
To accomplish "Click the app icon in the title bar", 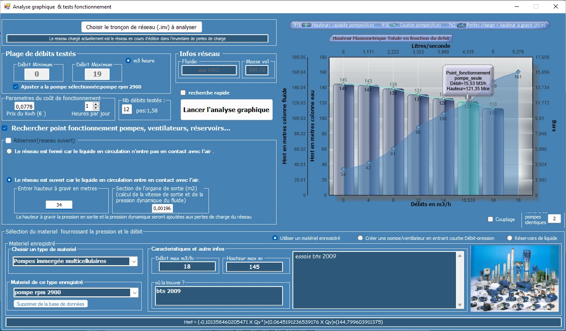I will tap(7, 6).
